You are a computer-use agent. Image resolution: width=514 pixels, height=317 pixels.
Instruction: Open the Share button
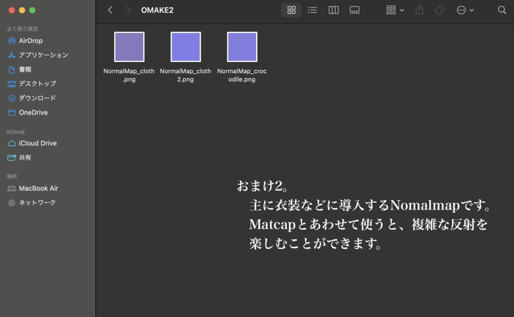[419, 10]
